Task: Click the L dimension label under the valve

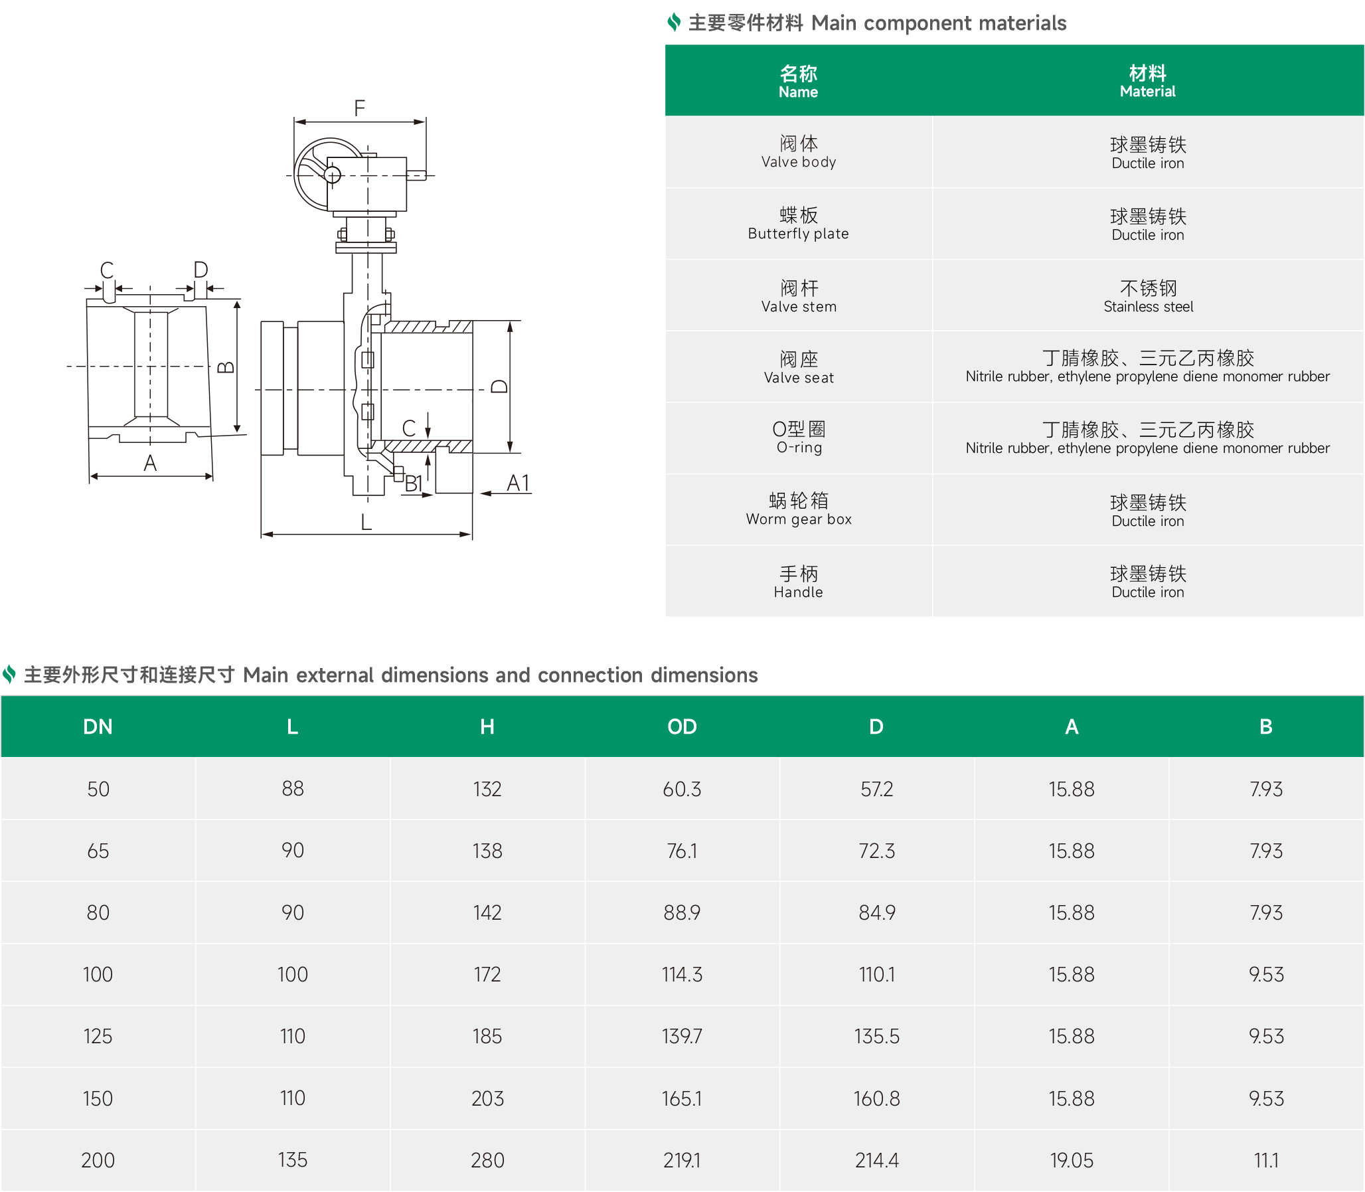Action: 366,522
